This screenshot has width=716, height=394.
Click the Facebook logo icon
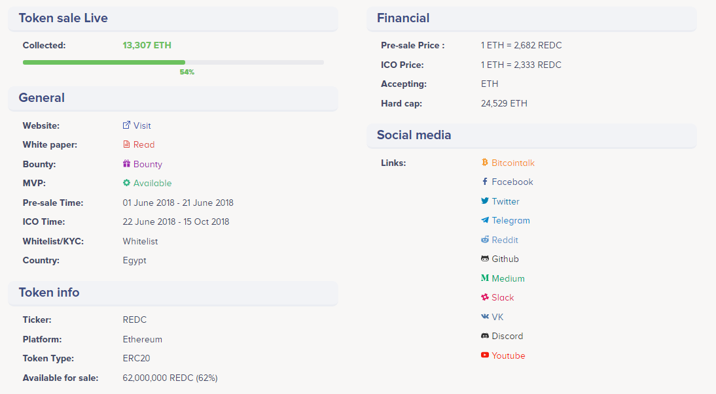(x=485, y=182)
